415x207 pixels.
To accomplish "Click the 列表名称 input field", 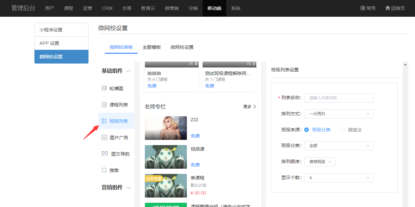I will 339,98.
